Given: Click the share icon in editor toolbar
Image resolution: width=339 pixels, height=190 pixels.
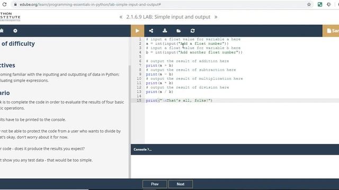Looking at the screenshot, I should pyautogui.click(x=151, y=31).
